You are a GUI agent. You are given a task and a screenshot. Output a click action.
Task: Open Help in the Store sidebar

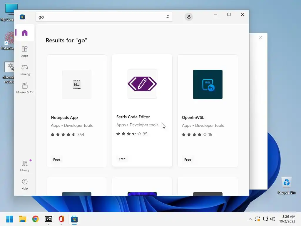pyautogui.click(x=25, y=184)
